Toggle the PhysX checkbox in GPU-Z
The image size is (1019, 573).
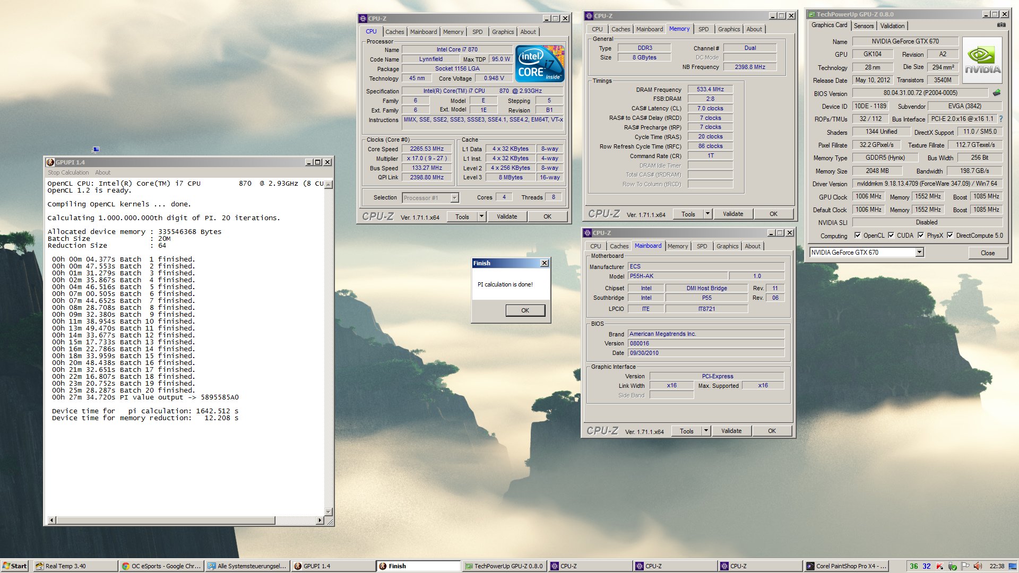point(921,236)
